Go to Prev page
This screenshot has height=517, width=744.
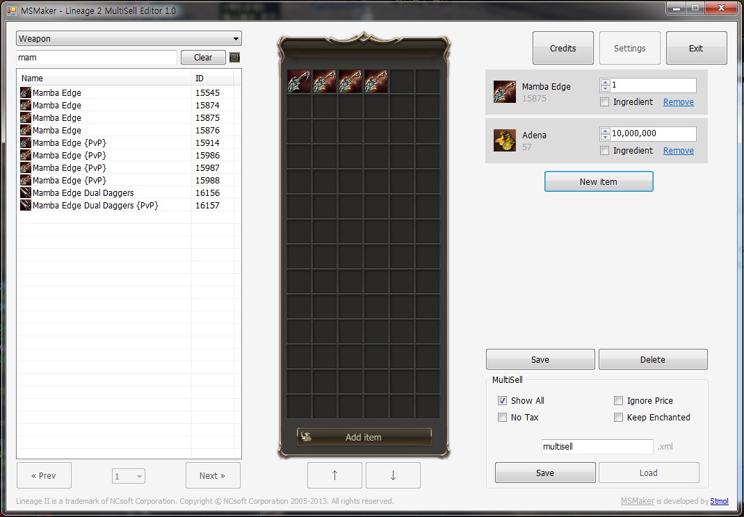[x=44, y=475]
